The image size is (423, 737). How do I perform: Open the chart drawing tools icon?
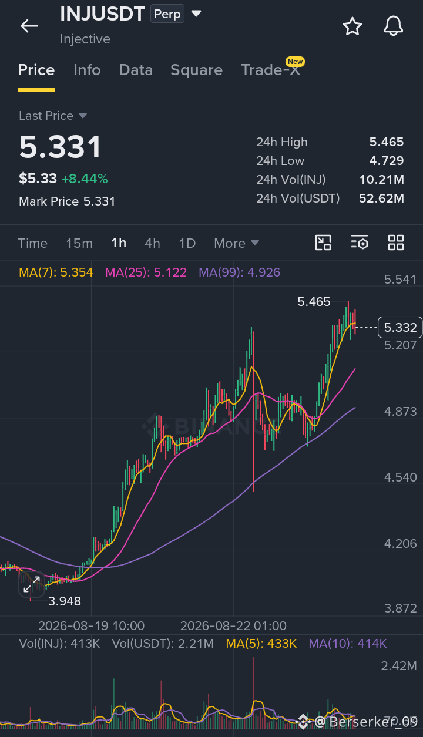tap(323, 243)
